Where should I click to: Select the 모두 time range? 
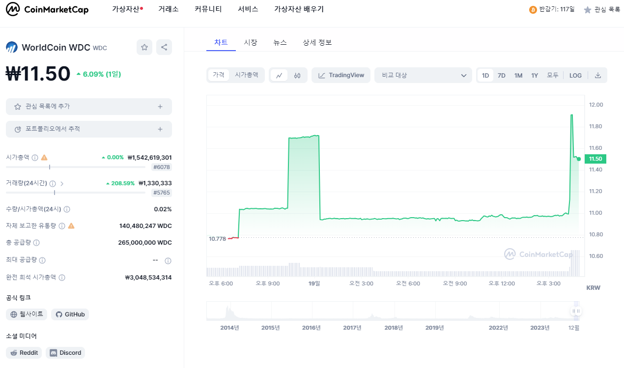(x=553, y=75)
